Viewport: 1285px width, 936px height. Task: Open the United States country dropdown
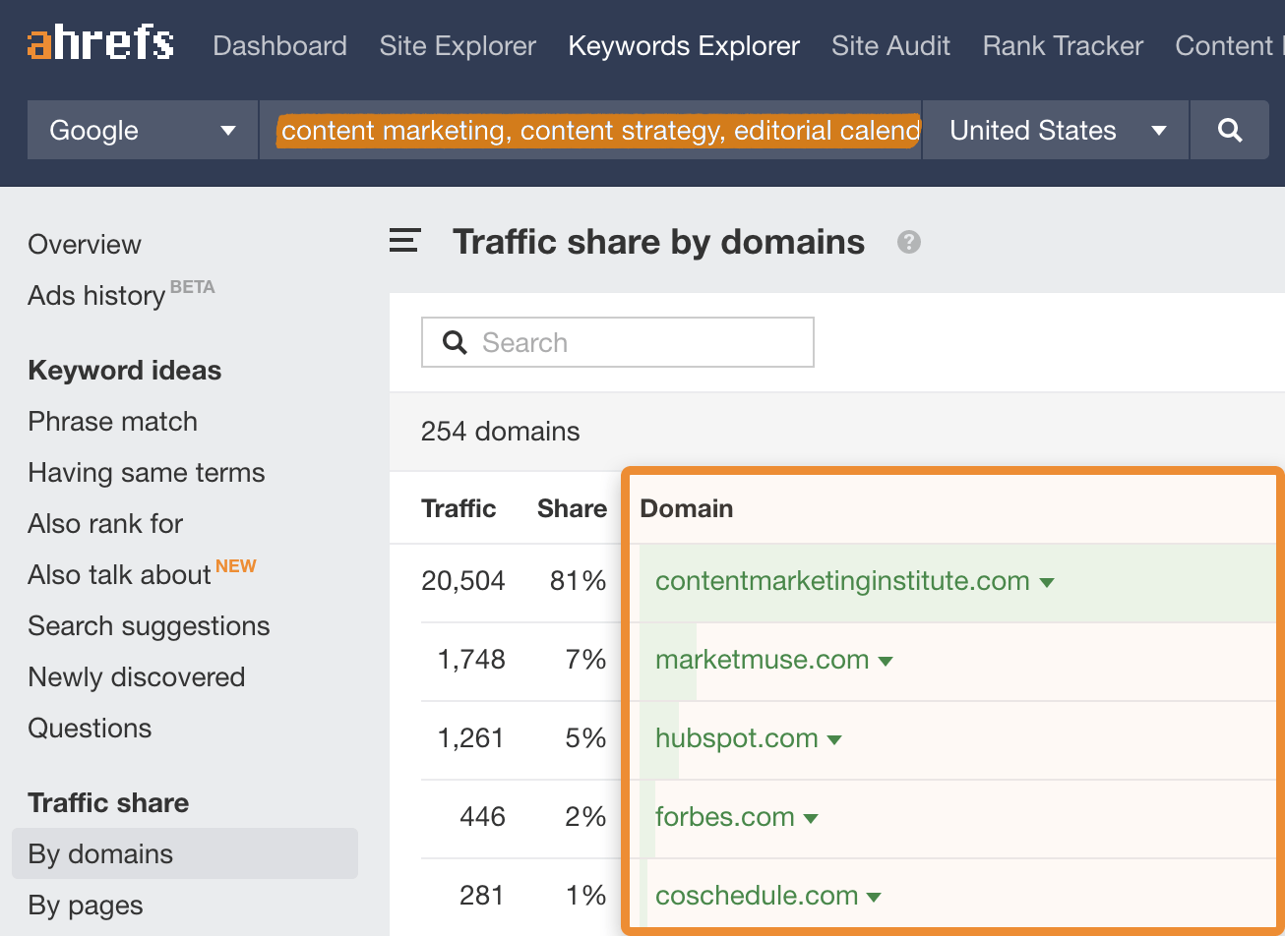(x=1056, y=130)
